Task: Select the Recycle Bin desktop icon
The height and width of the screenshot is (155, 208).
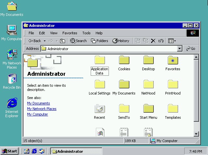Action: coord(12,81)
